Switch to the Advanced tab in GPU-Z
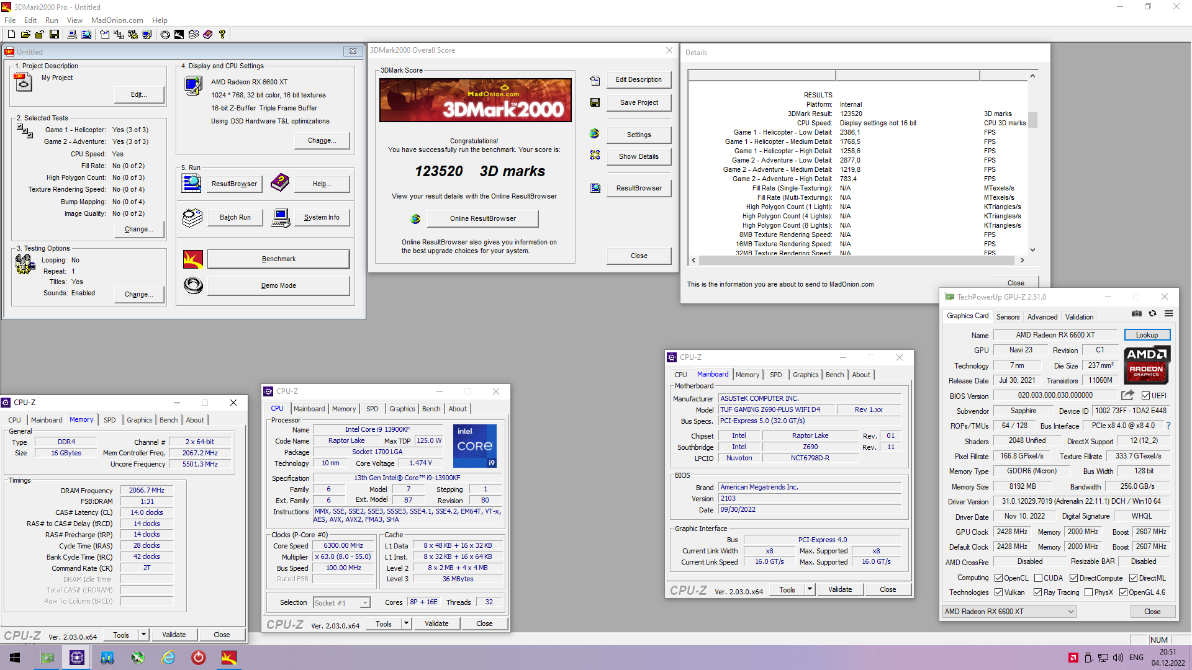This screenshot has width=1192, height=670. point(1042,316)
